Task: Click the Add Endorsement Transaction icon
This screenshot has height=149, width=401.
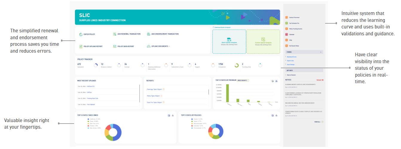Action: [x=149, y=34]
